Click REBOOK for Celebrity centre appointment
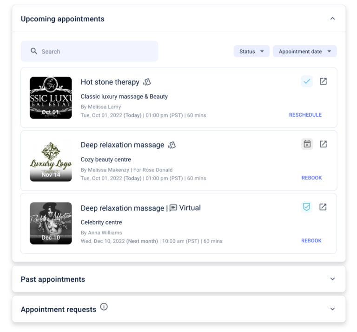This screenshot has width=357, height=332. click(x=311, y=241)
